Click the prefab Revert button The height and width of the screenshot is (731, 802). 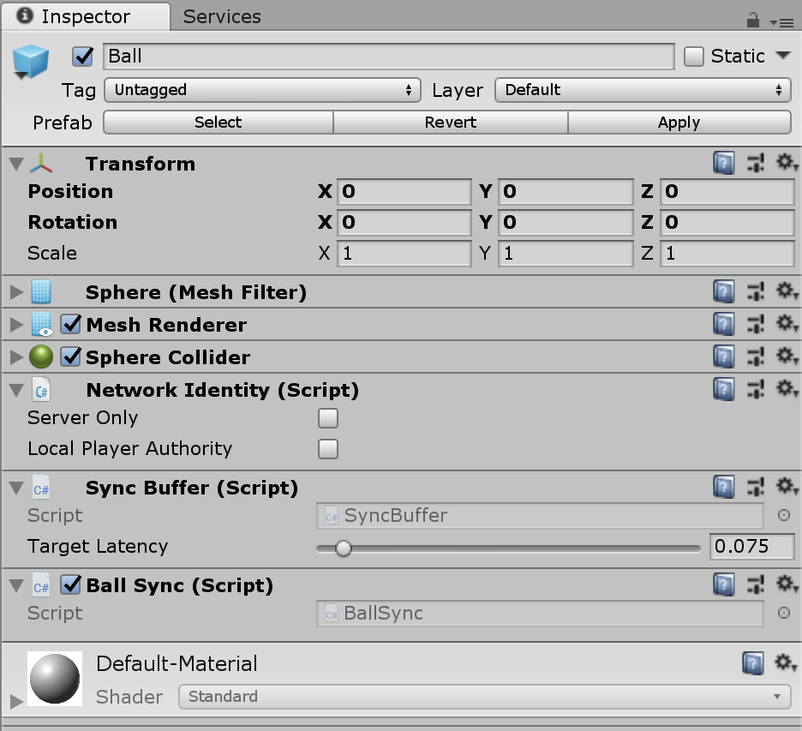point(450,123)
